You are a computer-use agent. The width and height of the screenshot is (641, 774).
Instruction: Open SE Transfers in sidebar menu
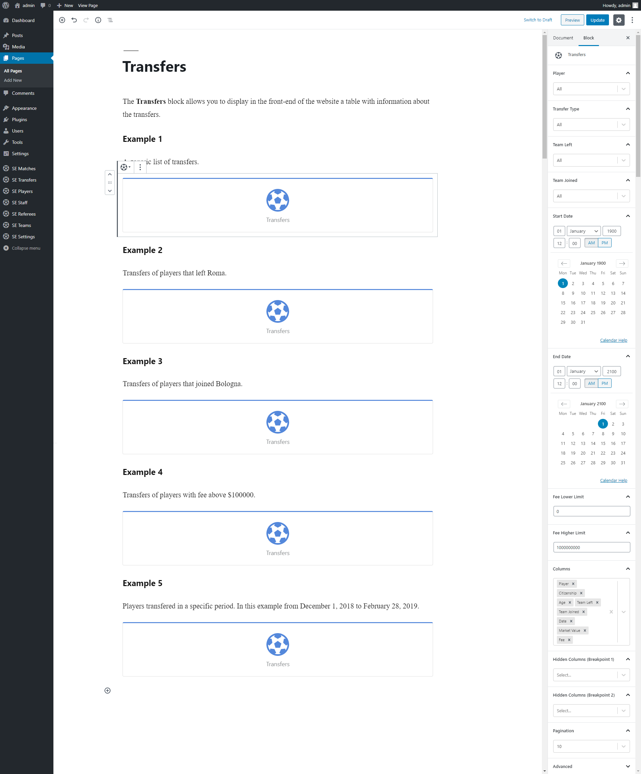coord(24,180)
